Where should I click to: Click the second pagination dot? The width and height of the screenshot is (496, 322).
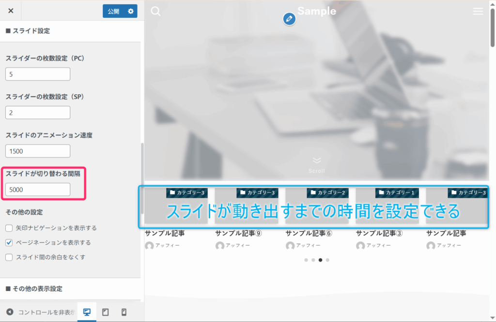pos(313,260)
